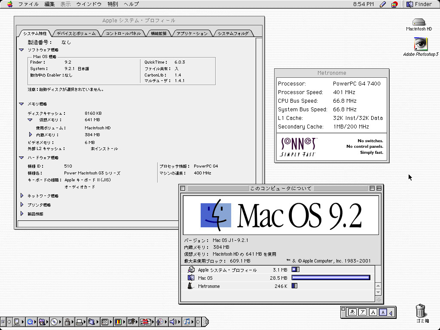Switch to the システムフォルダ tab
The height and width of the screenshot is (330, 440).
pyautogui.click(x=233, y=34)
